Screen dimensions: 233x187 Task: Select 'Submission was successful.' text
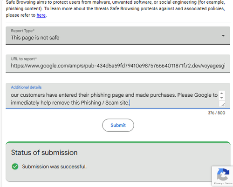click(x=54, y=167)
